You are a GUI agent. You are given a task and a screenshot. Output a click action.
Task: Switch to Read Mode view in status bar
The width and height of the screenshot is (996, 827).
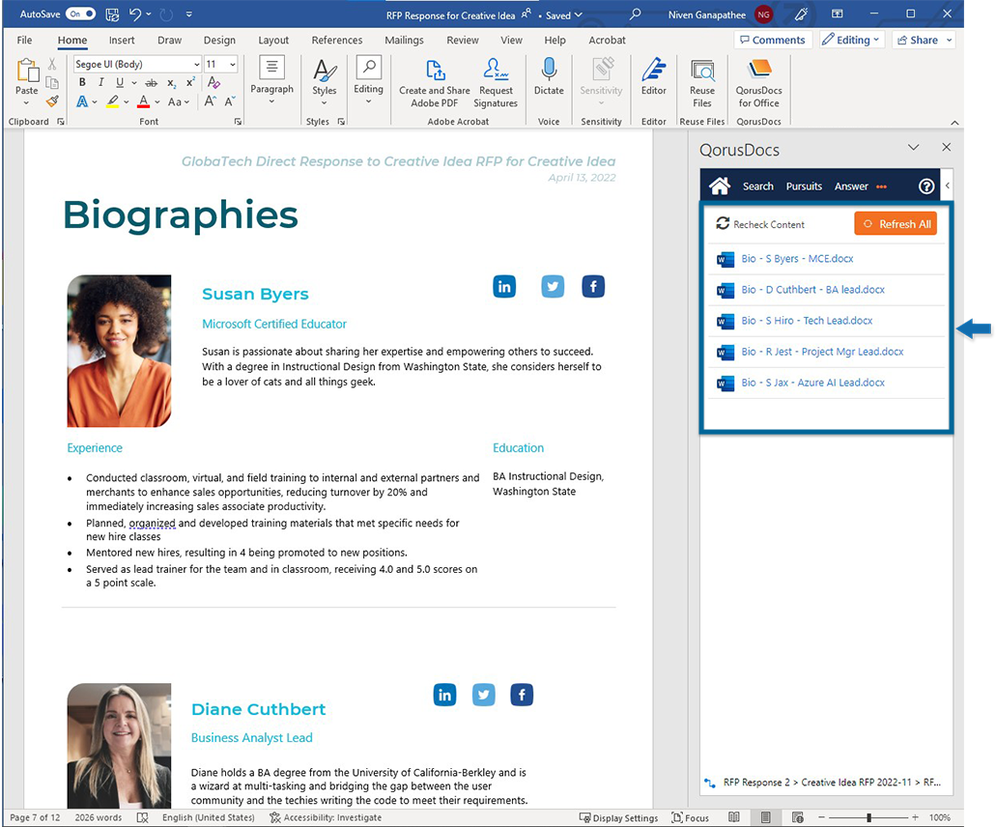(x=733, y=817)
